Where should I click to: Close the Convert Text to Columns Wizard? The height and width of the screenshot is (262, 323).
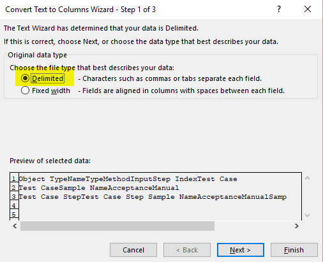click(308, 9)
